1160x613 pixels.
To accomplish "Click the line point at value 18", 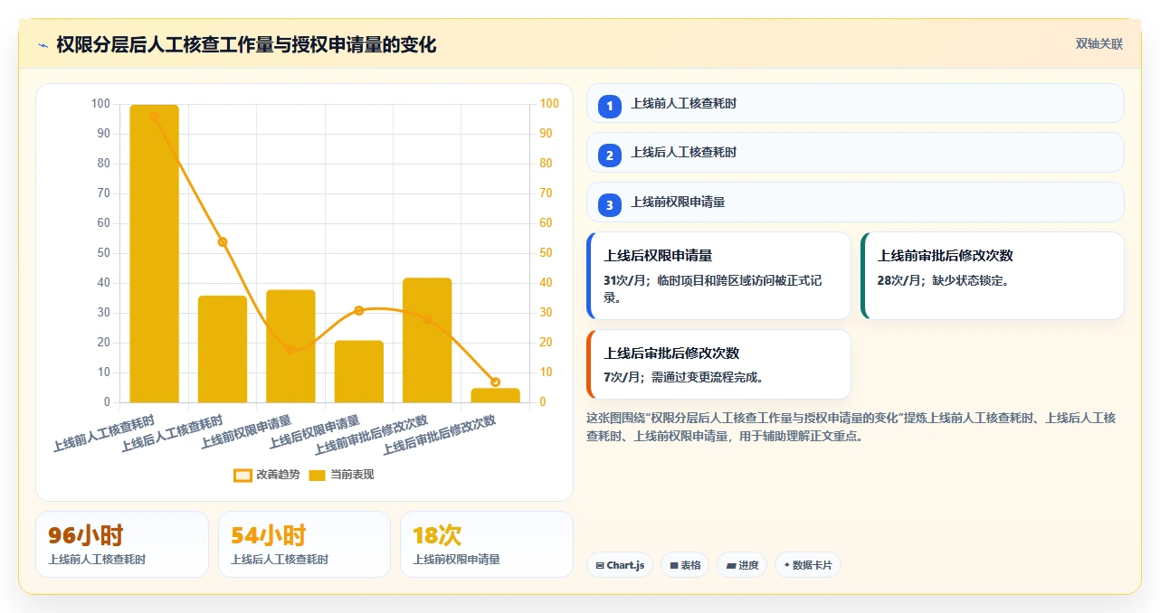I will 290,349.
